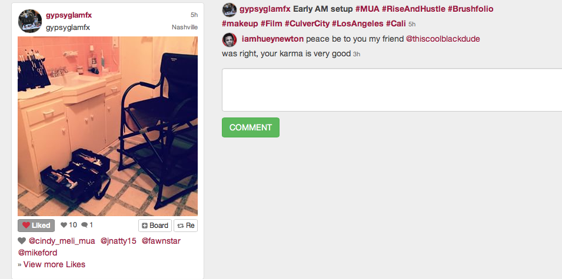Click the Nashville location label

click(x=185, y=28)
